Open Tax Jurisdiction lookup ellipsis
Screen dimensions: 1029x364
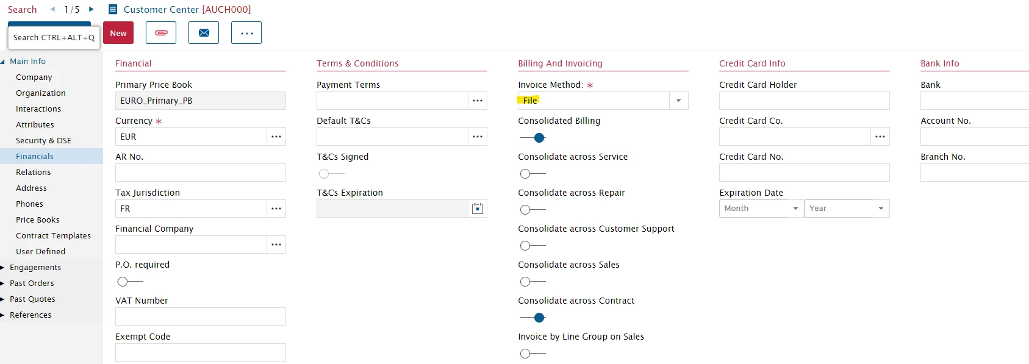coord(276,209)
